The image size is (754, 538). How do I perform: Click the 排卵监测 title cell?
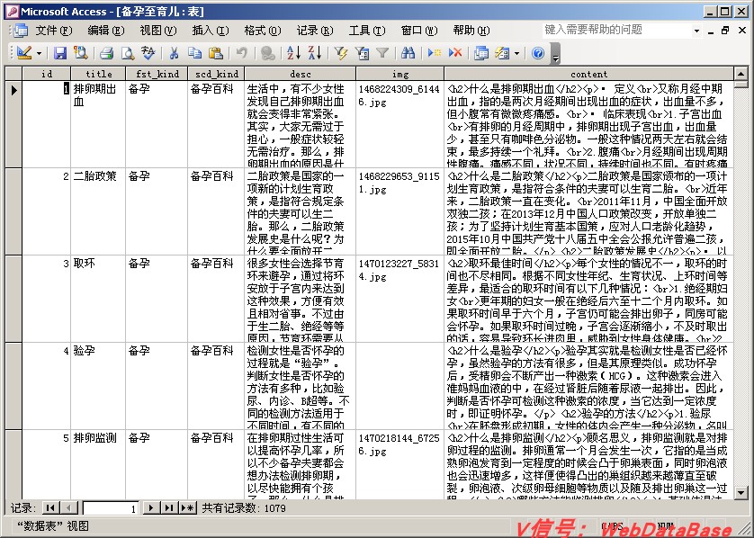(x=99, y=464)
